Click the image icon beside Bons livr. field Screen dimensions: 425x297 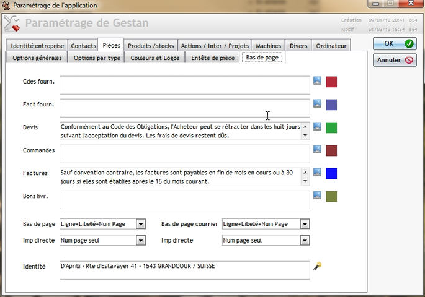(318, 195)
